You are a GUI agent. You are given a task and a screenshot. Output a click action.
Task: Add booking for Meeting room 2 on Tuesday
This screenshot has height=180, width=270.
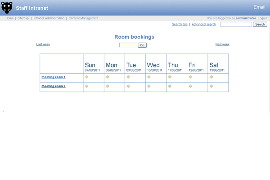pyautogui.click(x=128, y=86)
